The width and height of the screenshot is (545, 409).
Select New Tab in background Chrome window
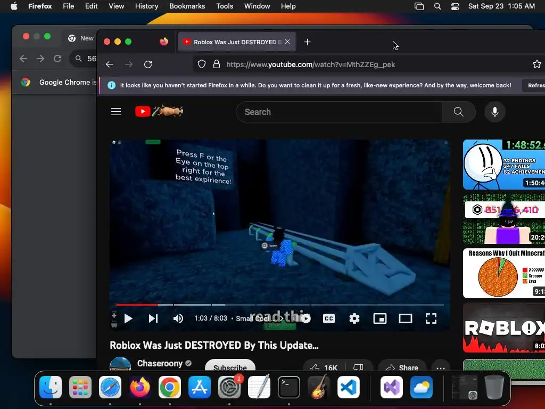pos(80,38)
